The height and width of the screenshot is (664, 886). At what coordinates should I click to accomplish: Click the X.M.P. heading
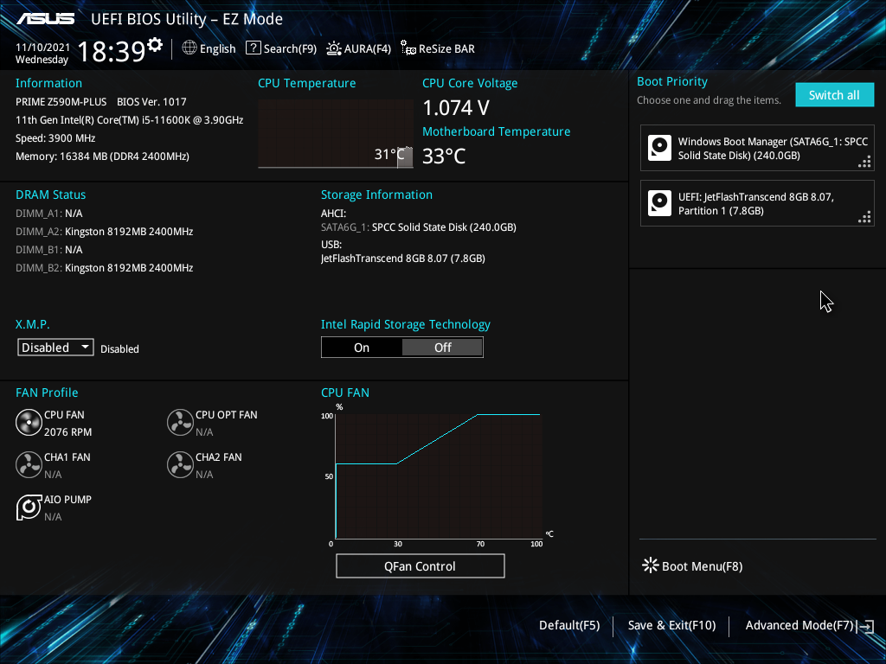33,325
